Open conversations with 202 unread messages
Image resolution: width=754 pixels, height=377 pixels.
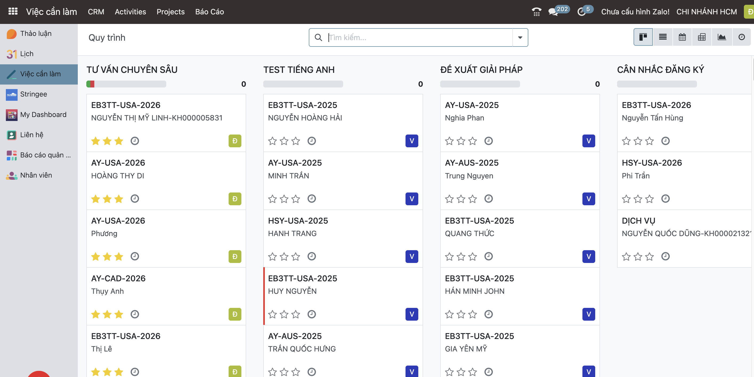point(558,11)
